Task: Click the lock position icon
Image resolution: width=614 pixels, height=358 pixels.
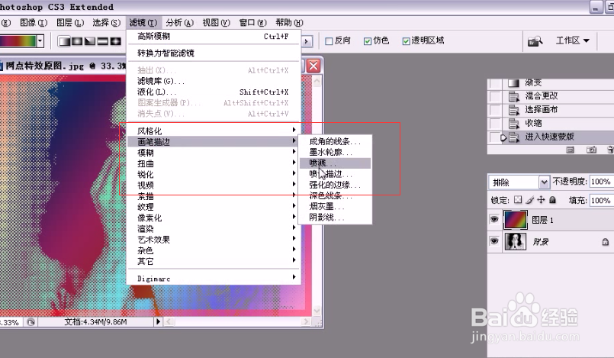Action: tap(541, 200)
